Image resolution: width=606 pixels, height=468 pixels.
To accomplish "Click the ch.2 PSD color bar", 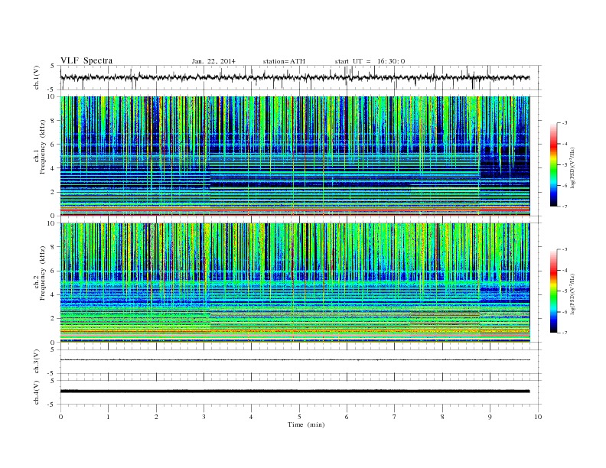I will pos(553,291).
